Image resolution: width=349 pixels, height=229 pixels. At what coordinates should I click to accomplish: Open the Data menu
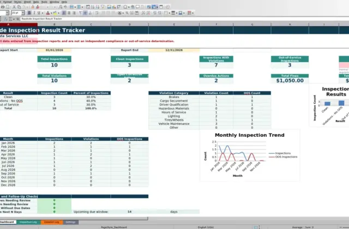(x=36, y=2)
